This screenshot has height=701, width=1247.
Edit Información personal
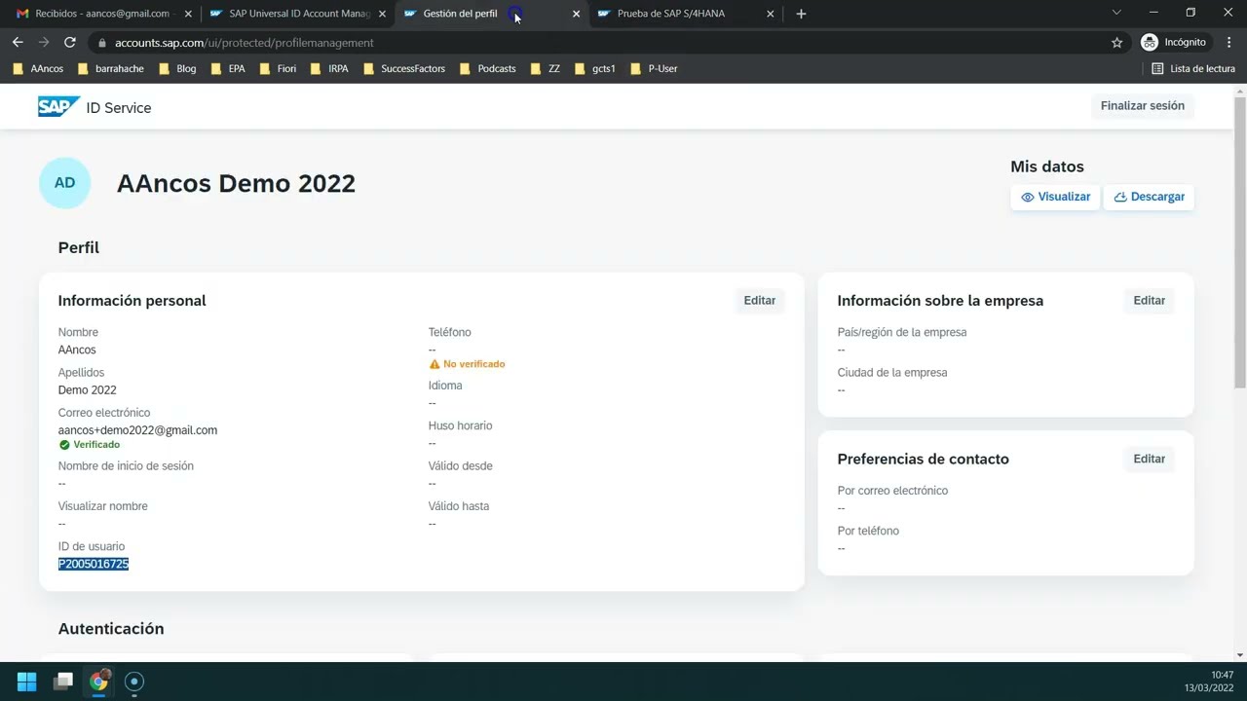click(x=759, y=301)
